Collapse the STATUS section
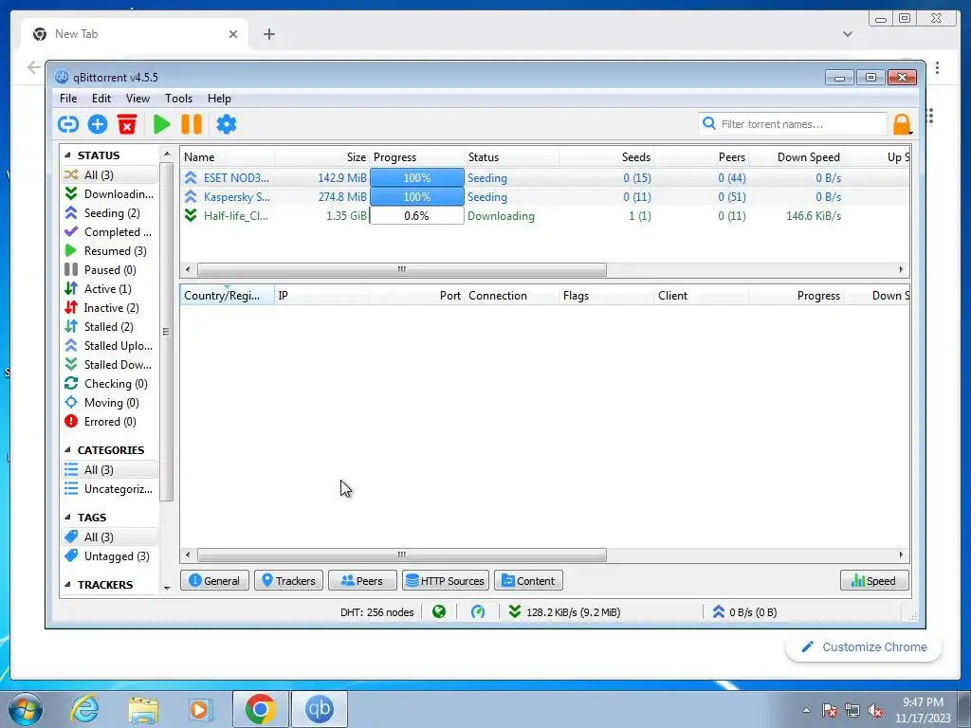 click(67, 155)
